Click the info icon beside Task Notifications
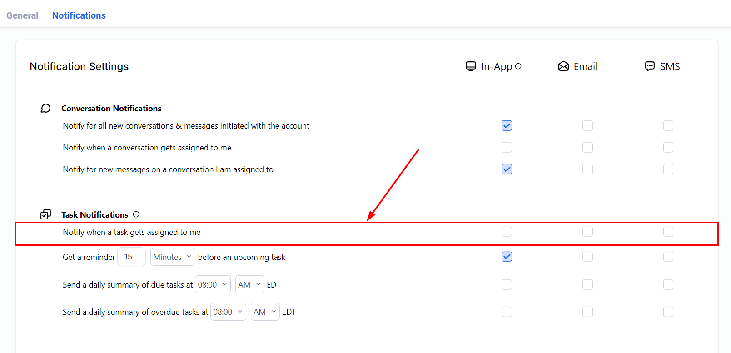 point(136,214)
